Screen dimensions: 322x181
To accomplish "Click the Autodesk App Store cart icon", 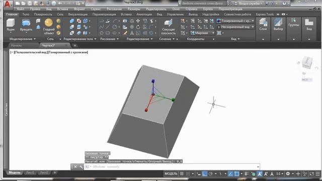I will point(267,4).
